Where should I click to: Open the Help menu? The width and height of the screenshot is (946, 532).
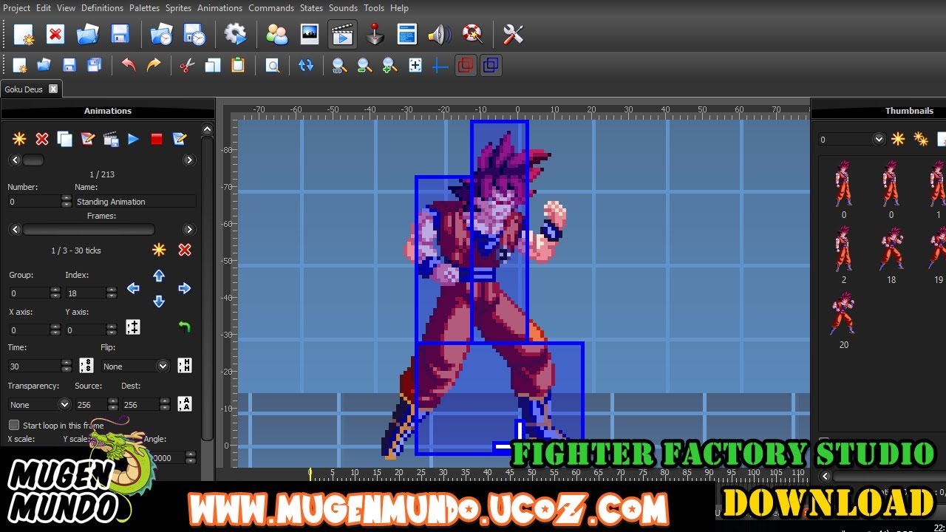tap(399, 7)
